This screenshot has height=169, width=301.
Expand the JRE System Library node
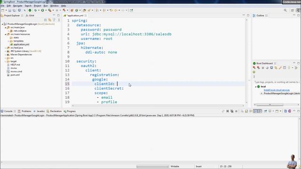pyautogui.click(x=5, y=51)
